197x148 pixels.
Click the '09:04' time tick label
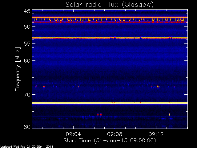pyautogui.click(x=73, y=134)
